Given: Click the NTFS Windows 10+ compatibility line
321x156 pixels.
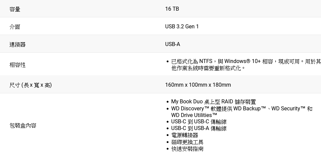Looking at the screenshot, I should [246, 61].
